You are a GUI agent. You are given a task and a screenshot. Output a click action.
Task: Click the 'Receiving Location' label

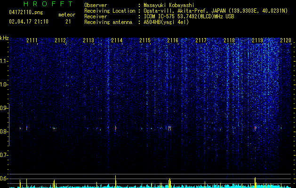[x=110, y=11]
